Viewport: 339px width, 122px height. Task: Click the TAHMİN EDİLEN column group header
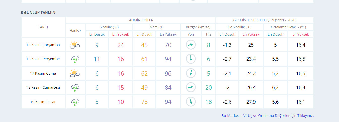pos(140,20)
